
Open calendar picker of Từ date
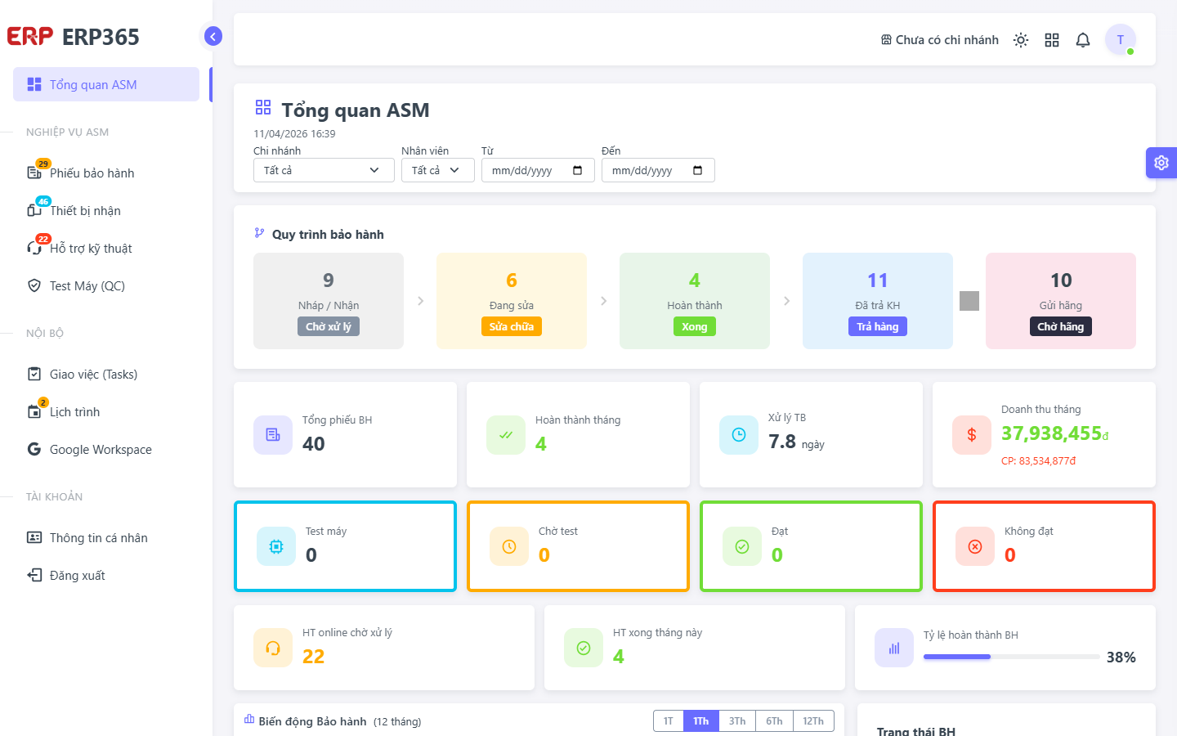(578, 170)
